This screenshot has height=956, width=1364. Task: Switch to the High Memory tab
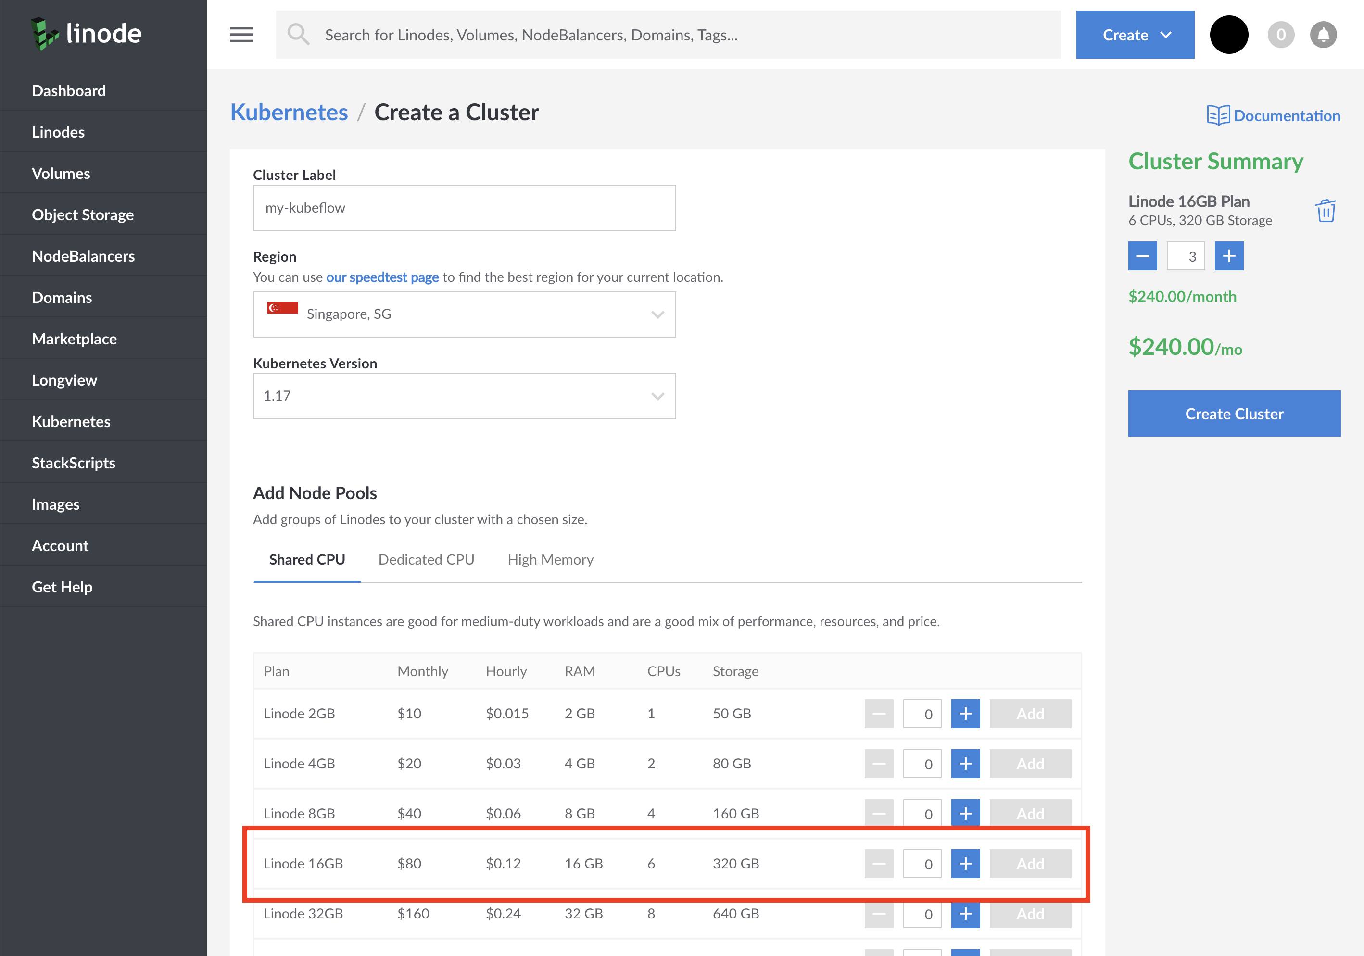tap(550, 559)
